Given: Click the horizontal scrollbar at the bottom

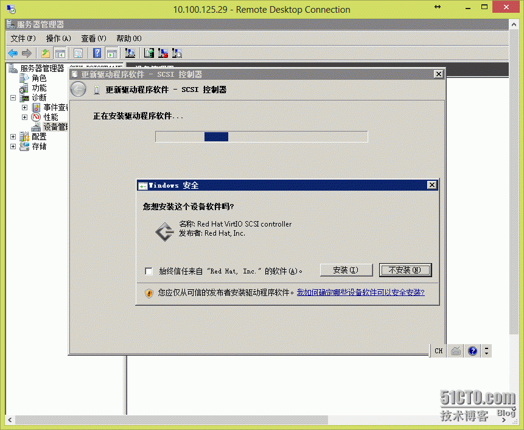Looking at the screenshot, I should click(x=172, y=420).
